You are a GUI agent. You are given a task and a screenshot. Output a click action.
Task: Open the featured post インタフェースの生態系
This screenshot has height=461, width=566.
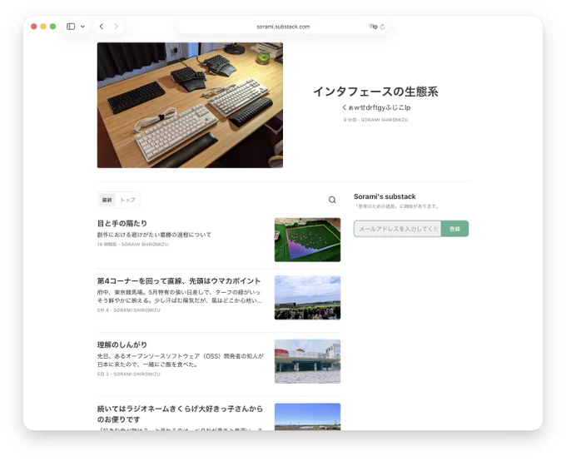click(375, 92)
